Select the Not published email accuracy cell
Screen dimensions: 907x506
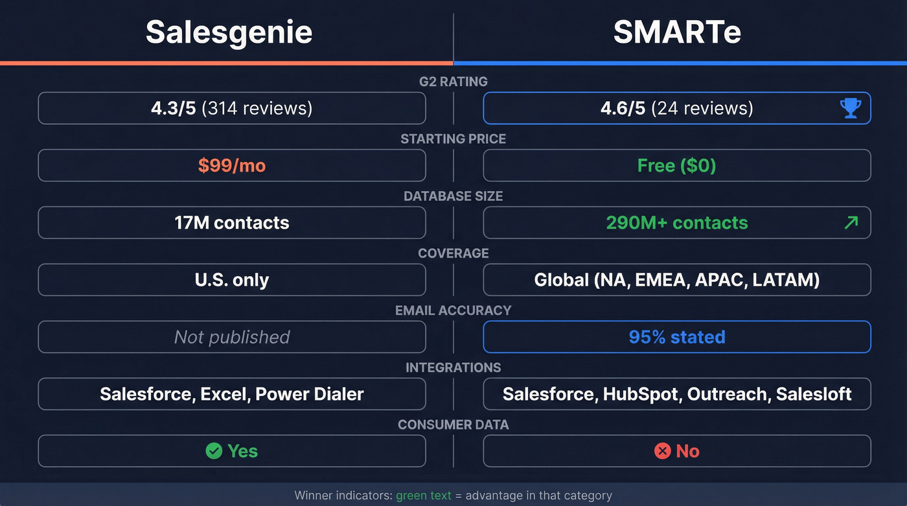[x=231, y=337]
